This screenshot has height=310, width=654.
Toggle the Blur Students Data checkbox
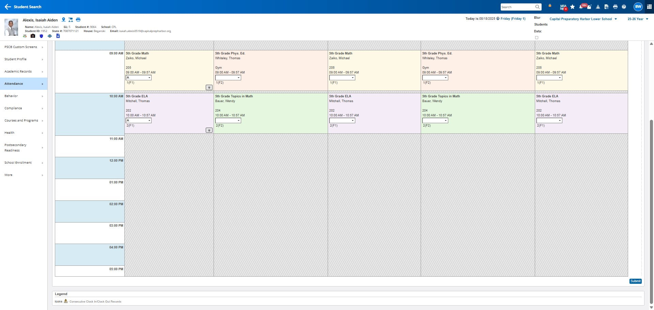(536, 38)
